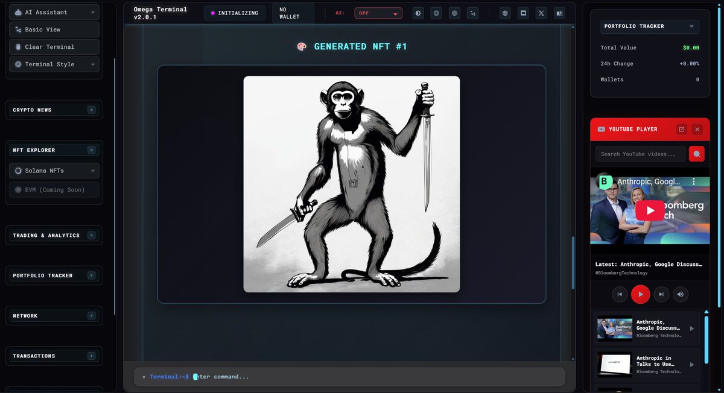This screenshot has width=724, height=393.
Task: Collapse the NFT EXPLORER section
Action: pos(54,150)
